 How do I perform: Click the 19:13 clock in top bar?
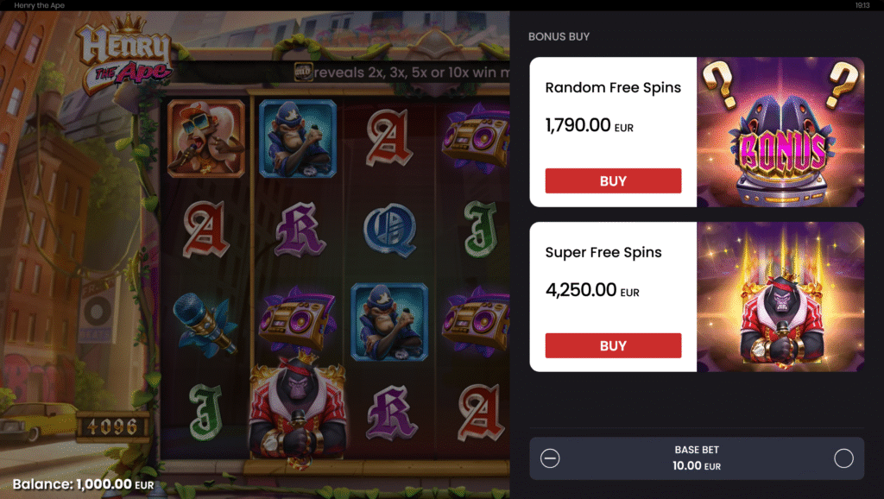(862, 5)
